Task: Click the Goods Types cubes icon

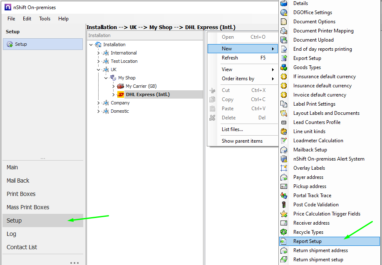Action: pos(284,67)
